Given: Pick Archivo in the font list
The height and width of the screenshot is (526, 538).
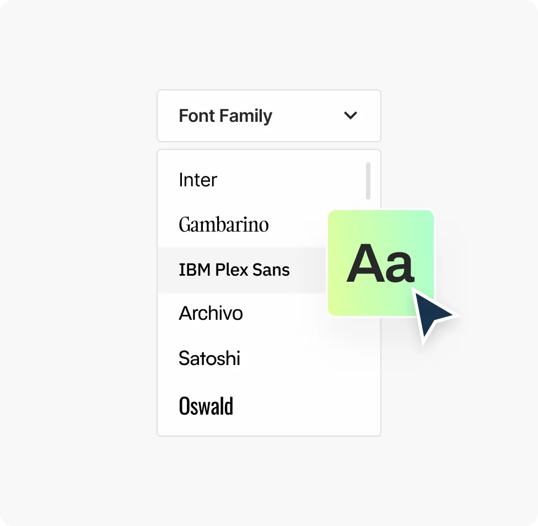Looking at the screenshot, I should [211, 314].
